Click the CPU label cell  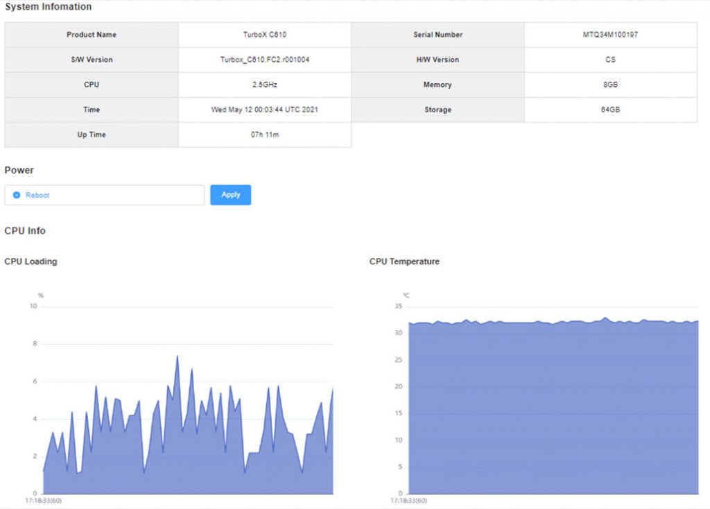(92, 85)
